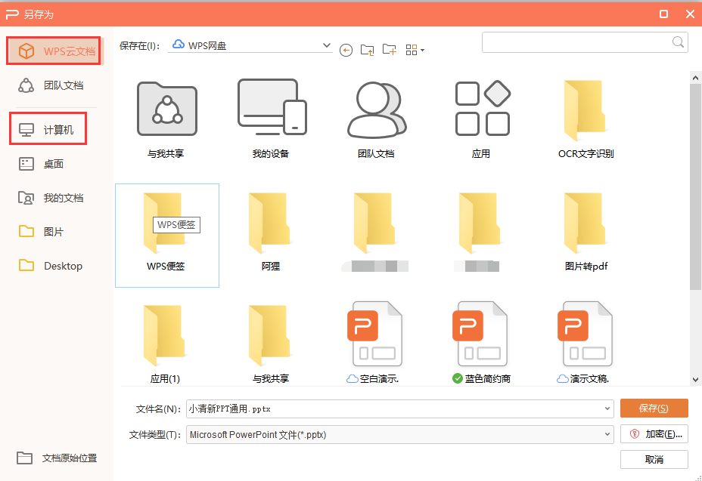The image size is (702, 481).
Task: Jump to 文档原始位置
Action: tap(57, 458)
